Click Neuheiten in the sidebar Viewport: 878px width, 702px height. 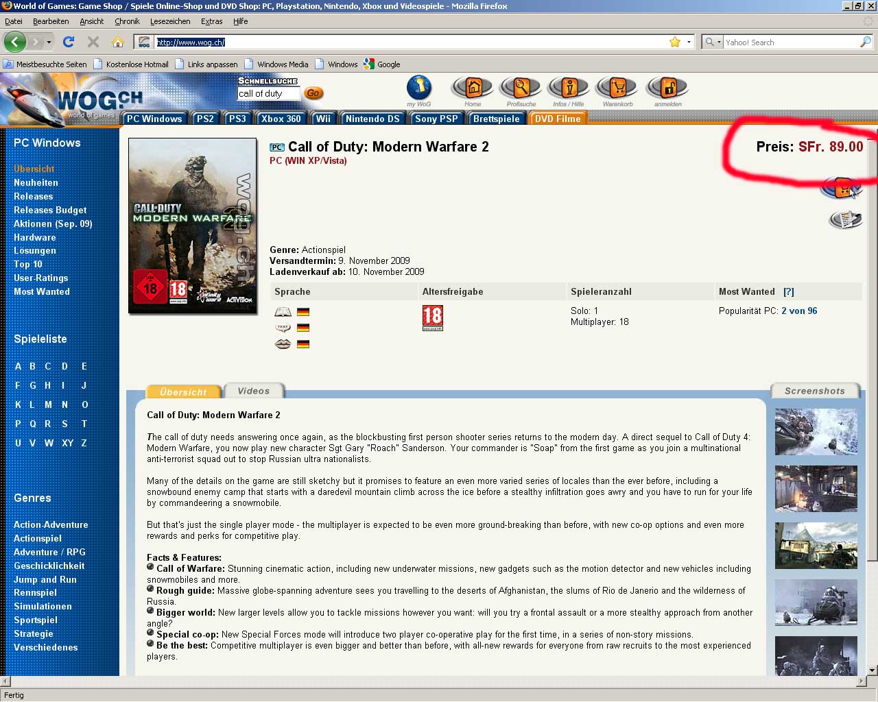36,182
